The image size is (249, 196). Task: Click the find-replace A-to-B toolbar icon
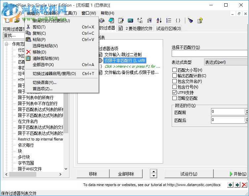[x=140, y=20]
